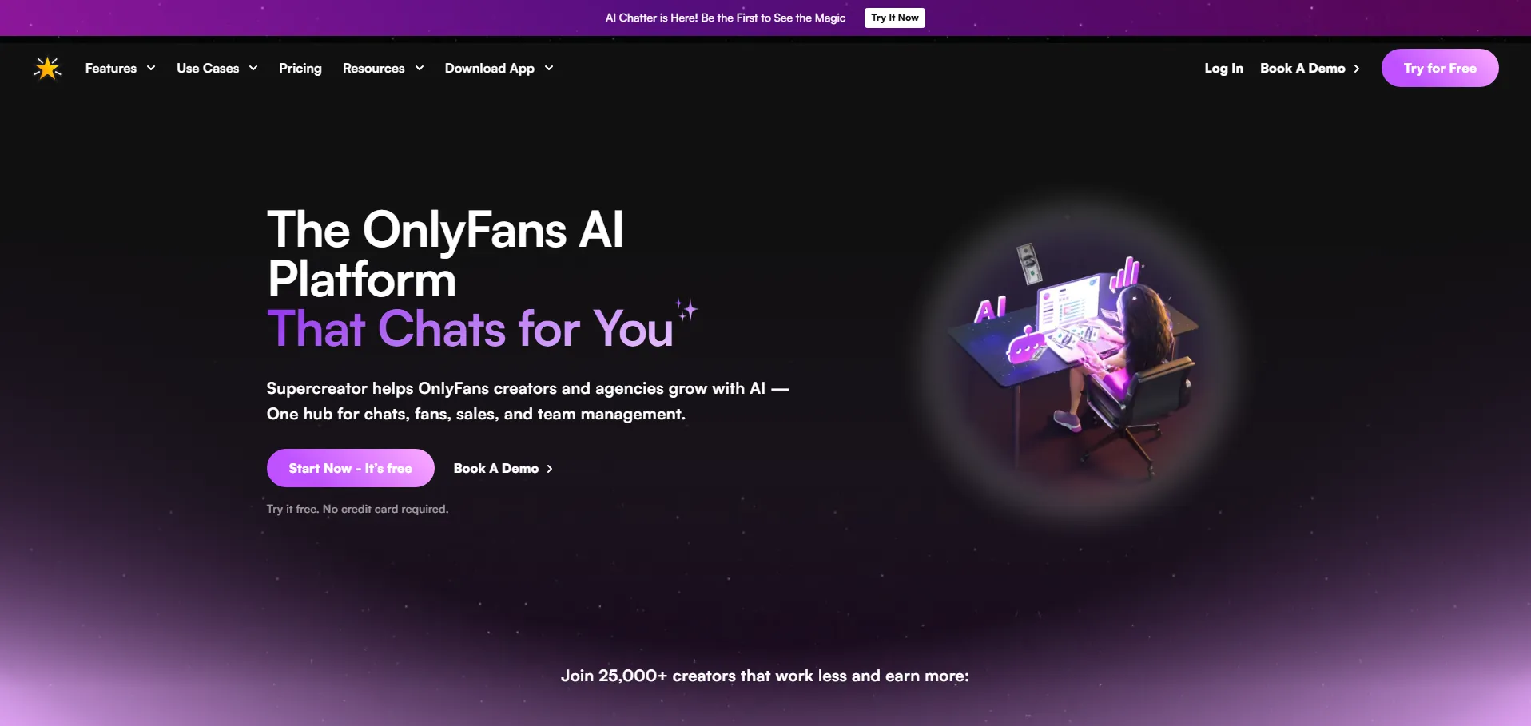Open the Features menu label

pyautogui.click(x=111, y=69)
